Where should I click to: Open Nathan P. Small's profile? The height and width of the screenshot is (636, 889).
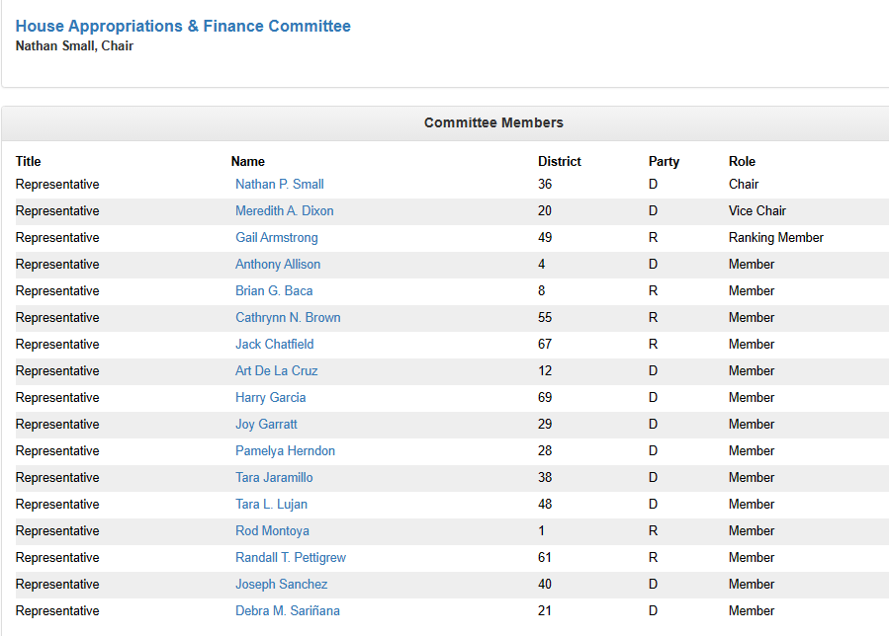(279, 185)
